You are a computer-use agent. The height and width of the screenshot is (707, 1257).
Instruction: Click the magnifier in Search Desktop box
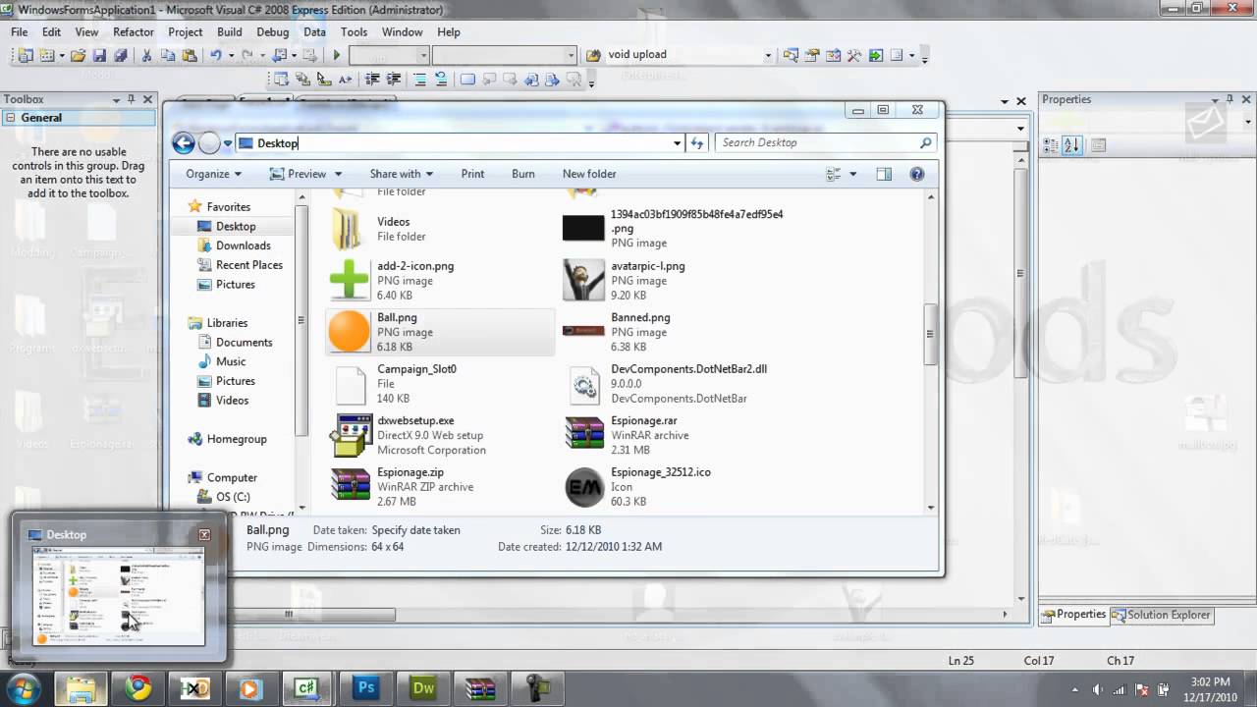pos(925,143)
